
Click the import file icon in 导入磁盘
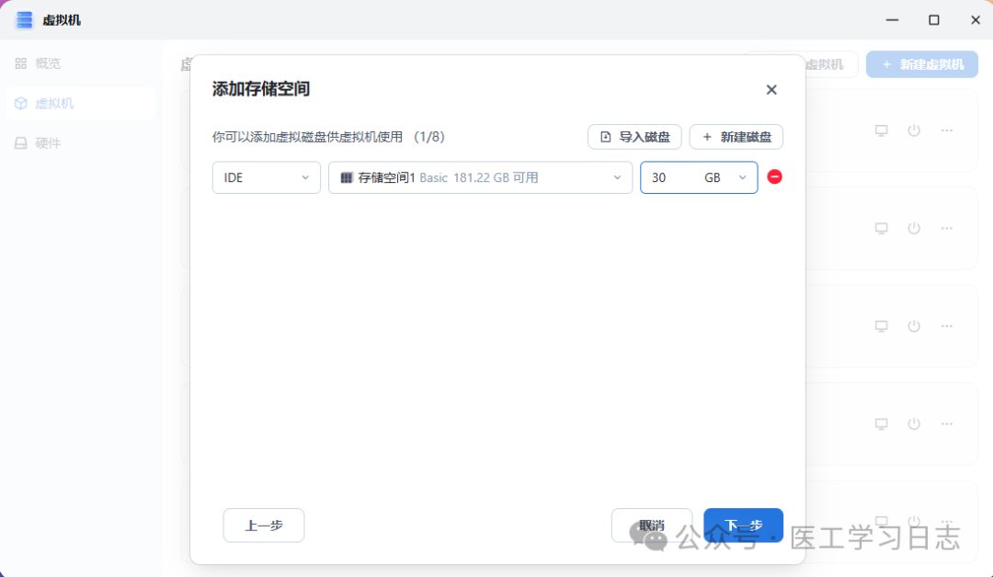tap(605, 137)
